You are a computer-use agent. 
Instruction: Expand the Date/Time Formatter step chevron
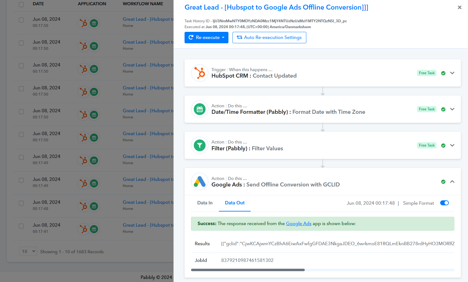tap(452, 109)
